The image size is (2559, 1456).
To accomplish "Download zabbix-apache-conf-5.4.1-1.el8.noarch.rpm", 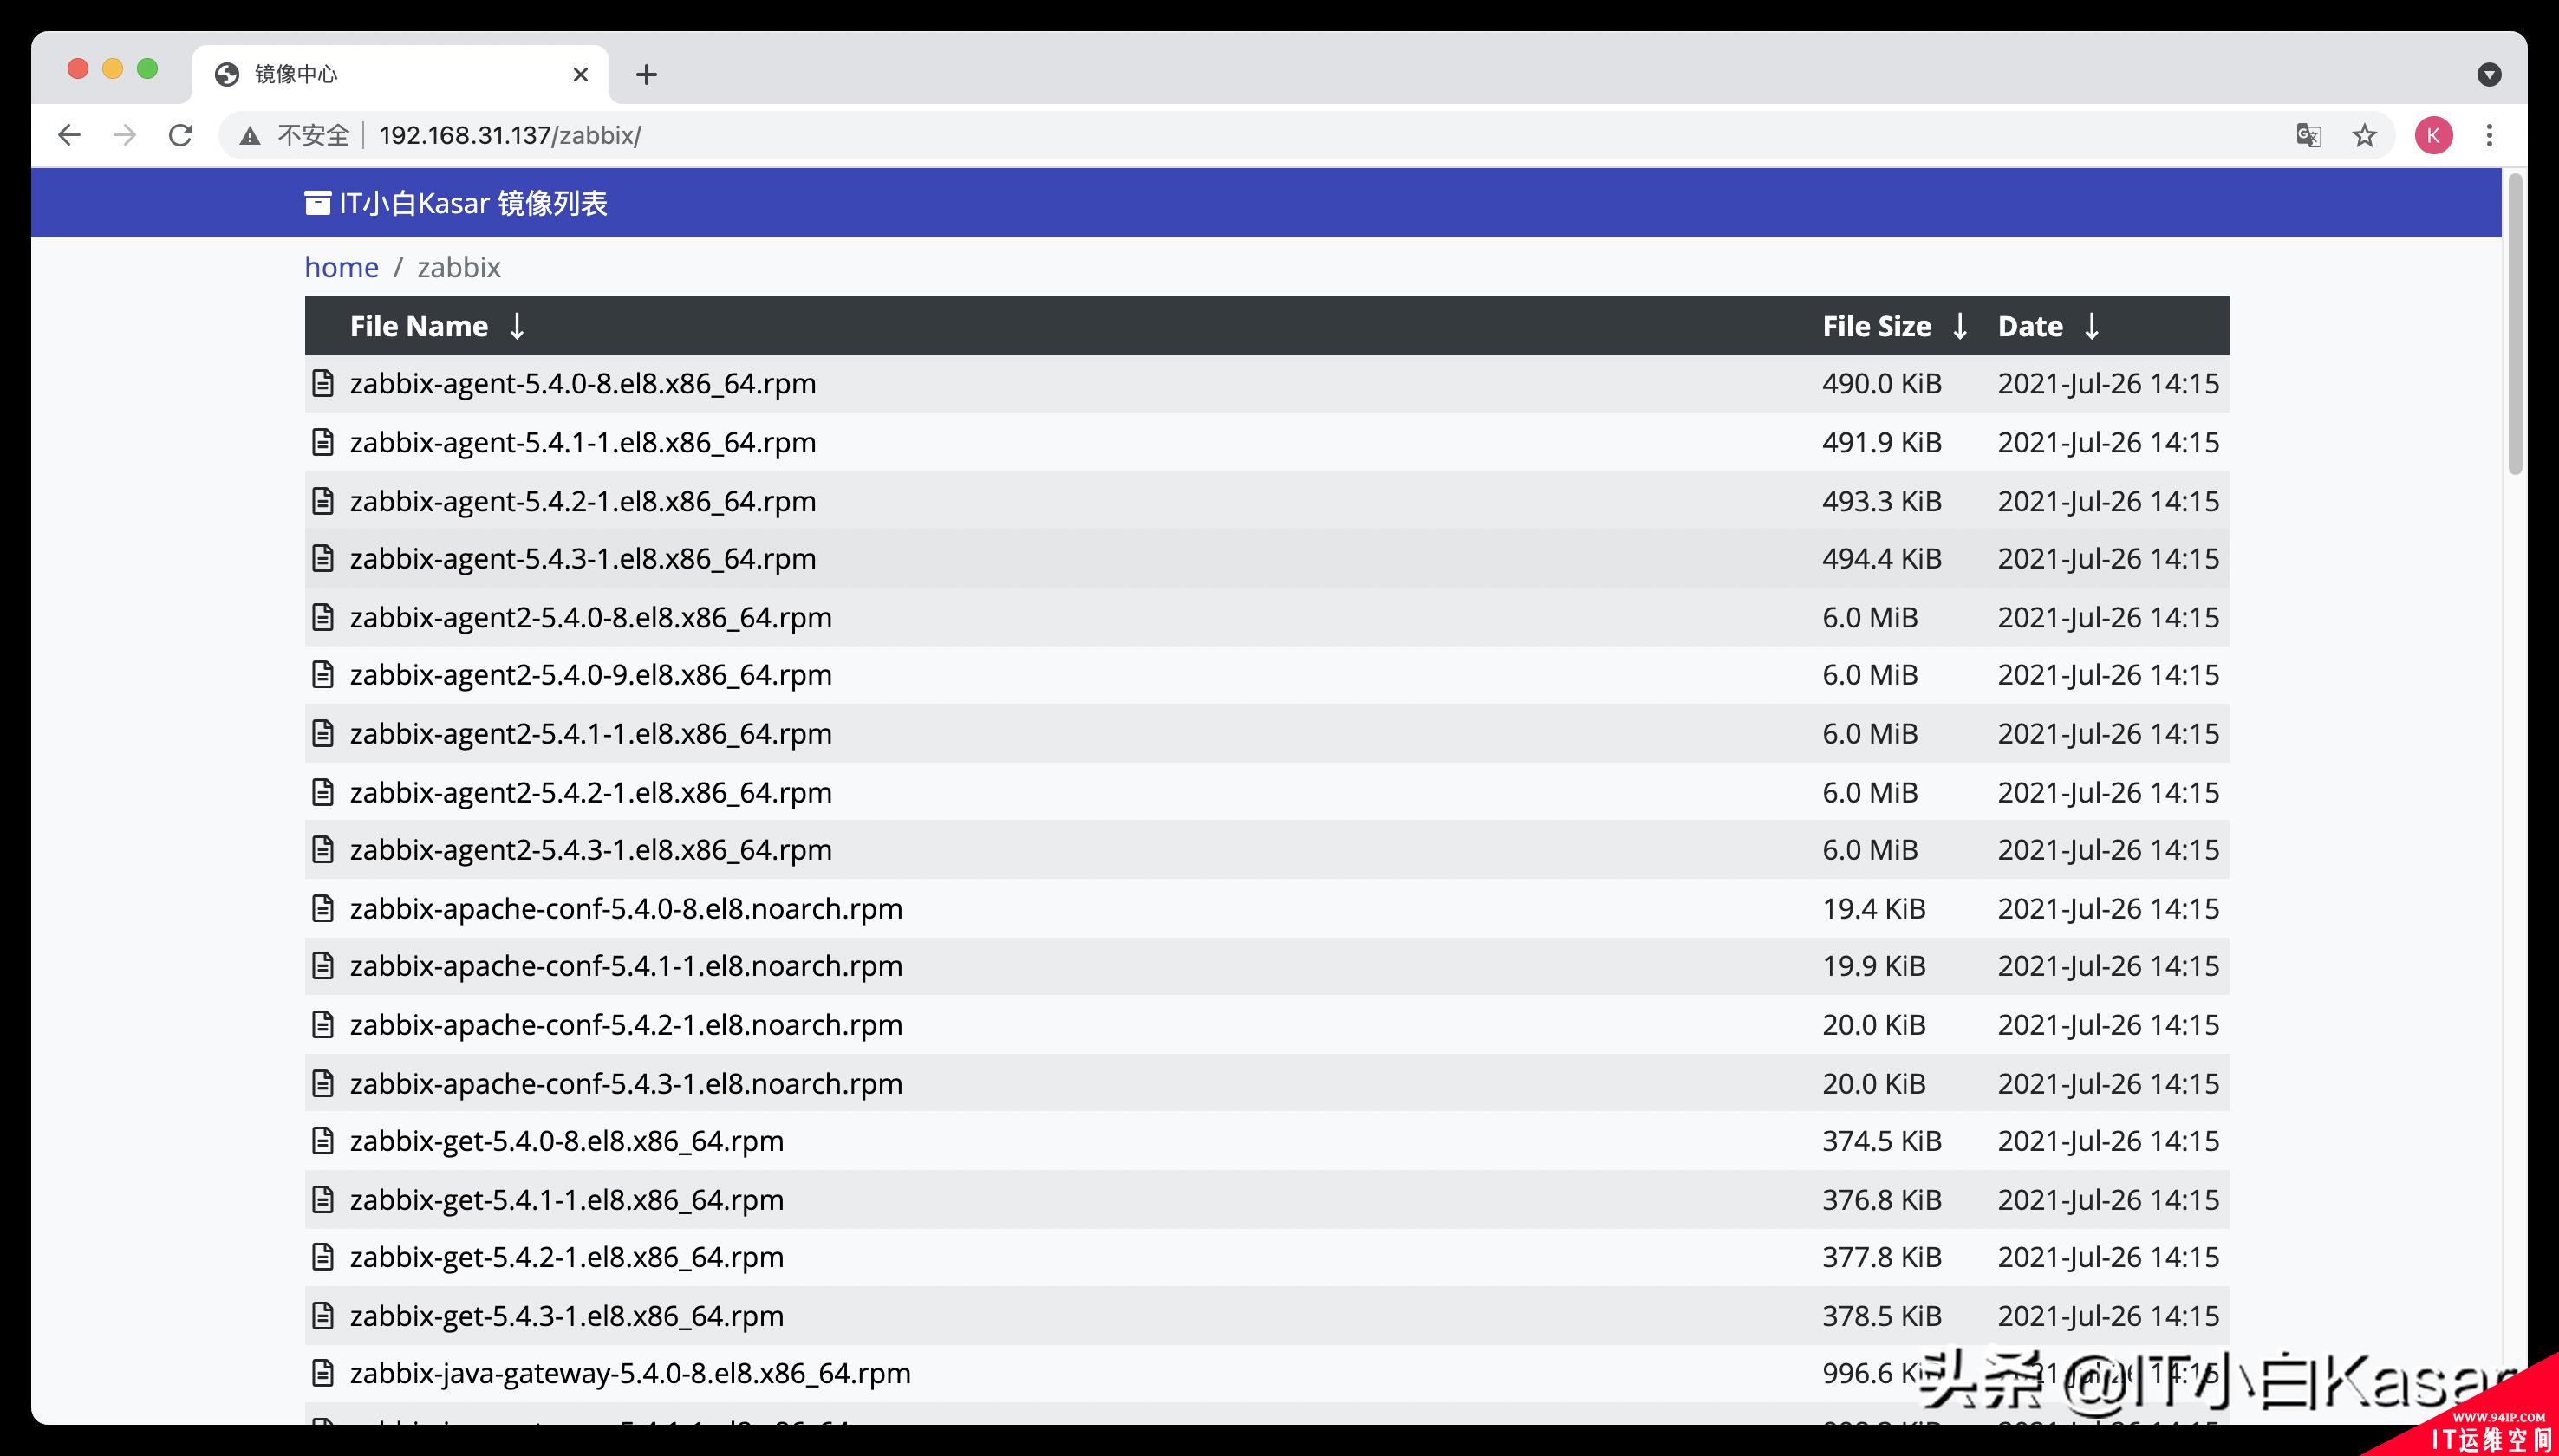I will tap(626, 967).
